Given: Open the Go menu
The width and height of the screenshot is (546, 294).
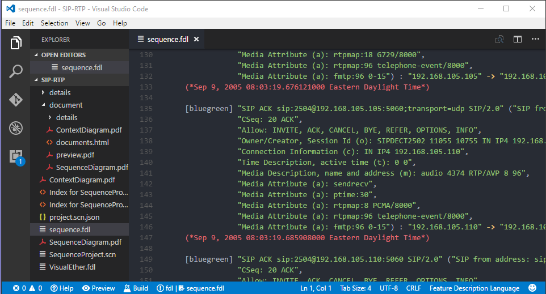Looking at the screenshot, I should [x=102, y=23].
